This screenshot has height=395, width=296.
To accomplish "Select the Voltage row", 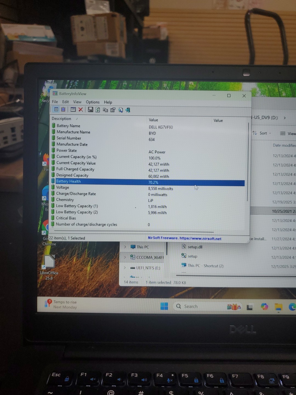I will [x=148, y=188].
